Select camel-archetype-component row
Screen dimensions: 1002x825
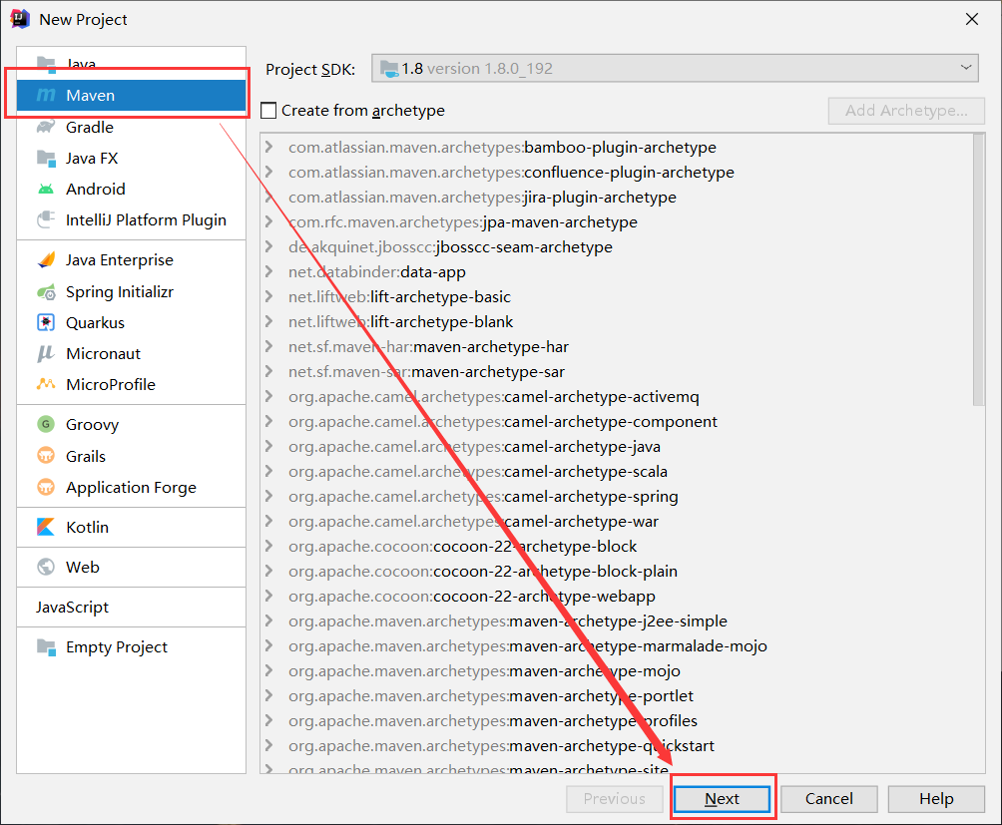click(x=616, y=421)
